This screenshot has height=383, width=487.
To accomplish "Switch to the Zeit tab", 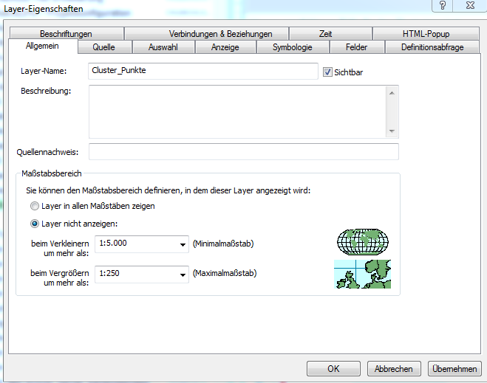I will (x=331, y=33).
